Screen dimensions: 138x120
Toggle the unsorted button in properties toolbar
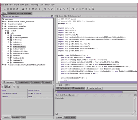click(3, 87)
